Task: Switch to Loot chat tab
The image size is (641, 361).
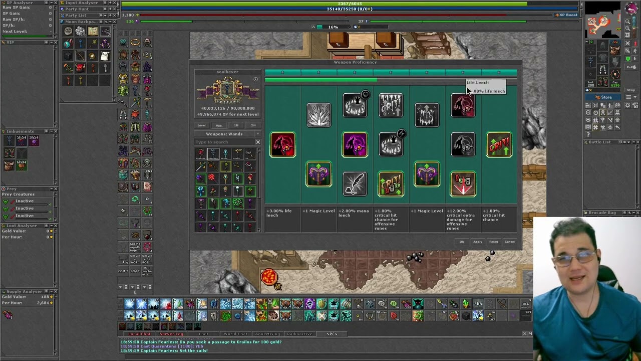Action: pyautogui.click(x=204, y=334)
